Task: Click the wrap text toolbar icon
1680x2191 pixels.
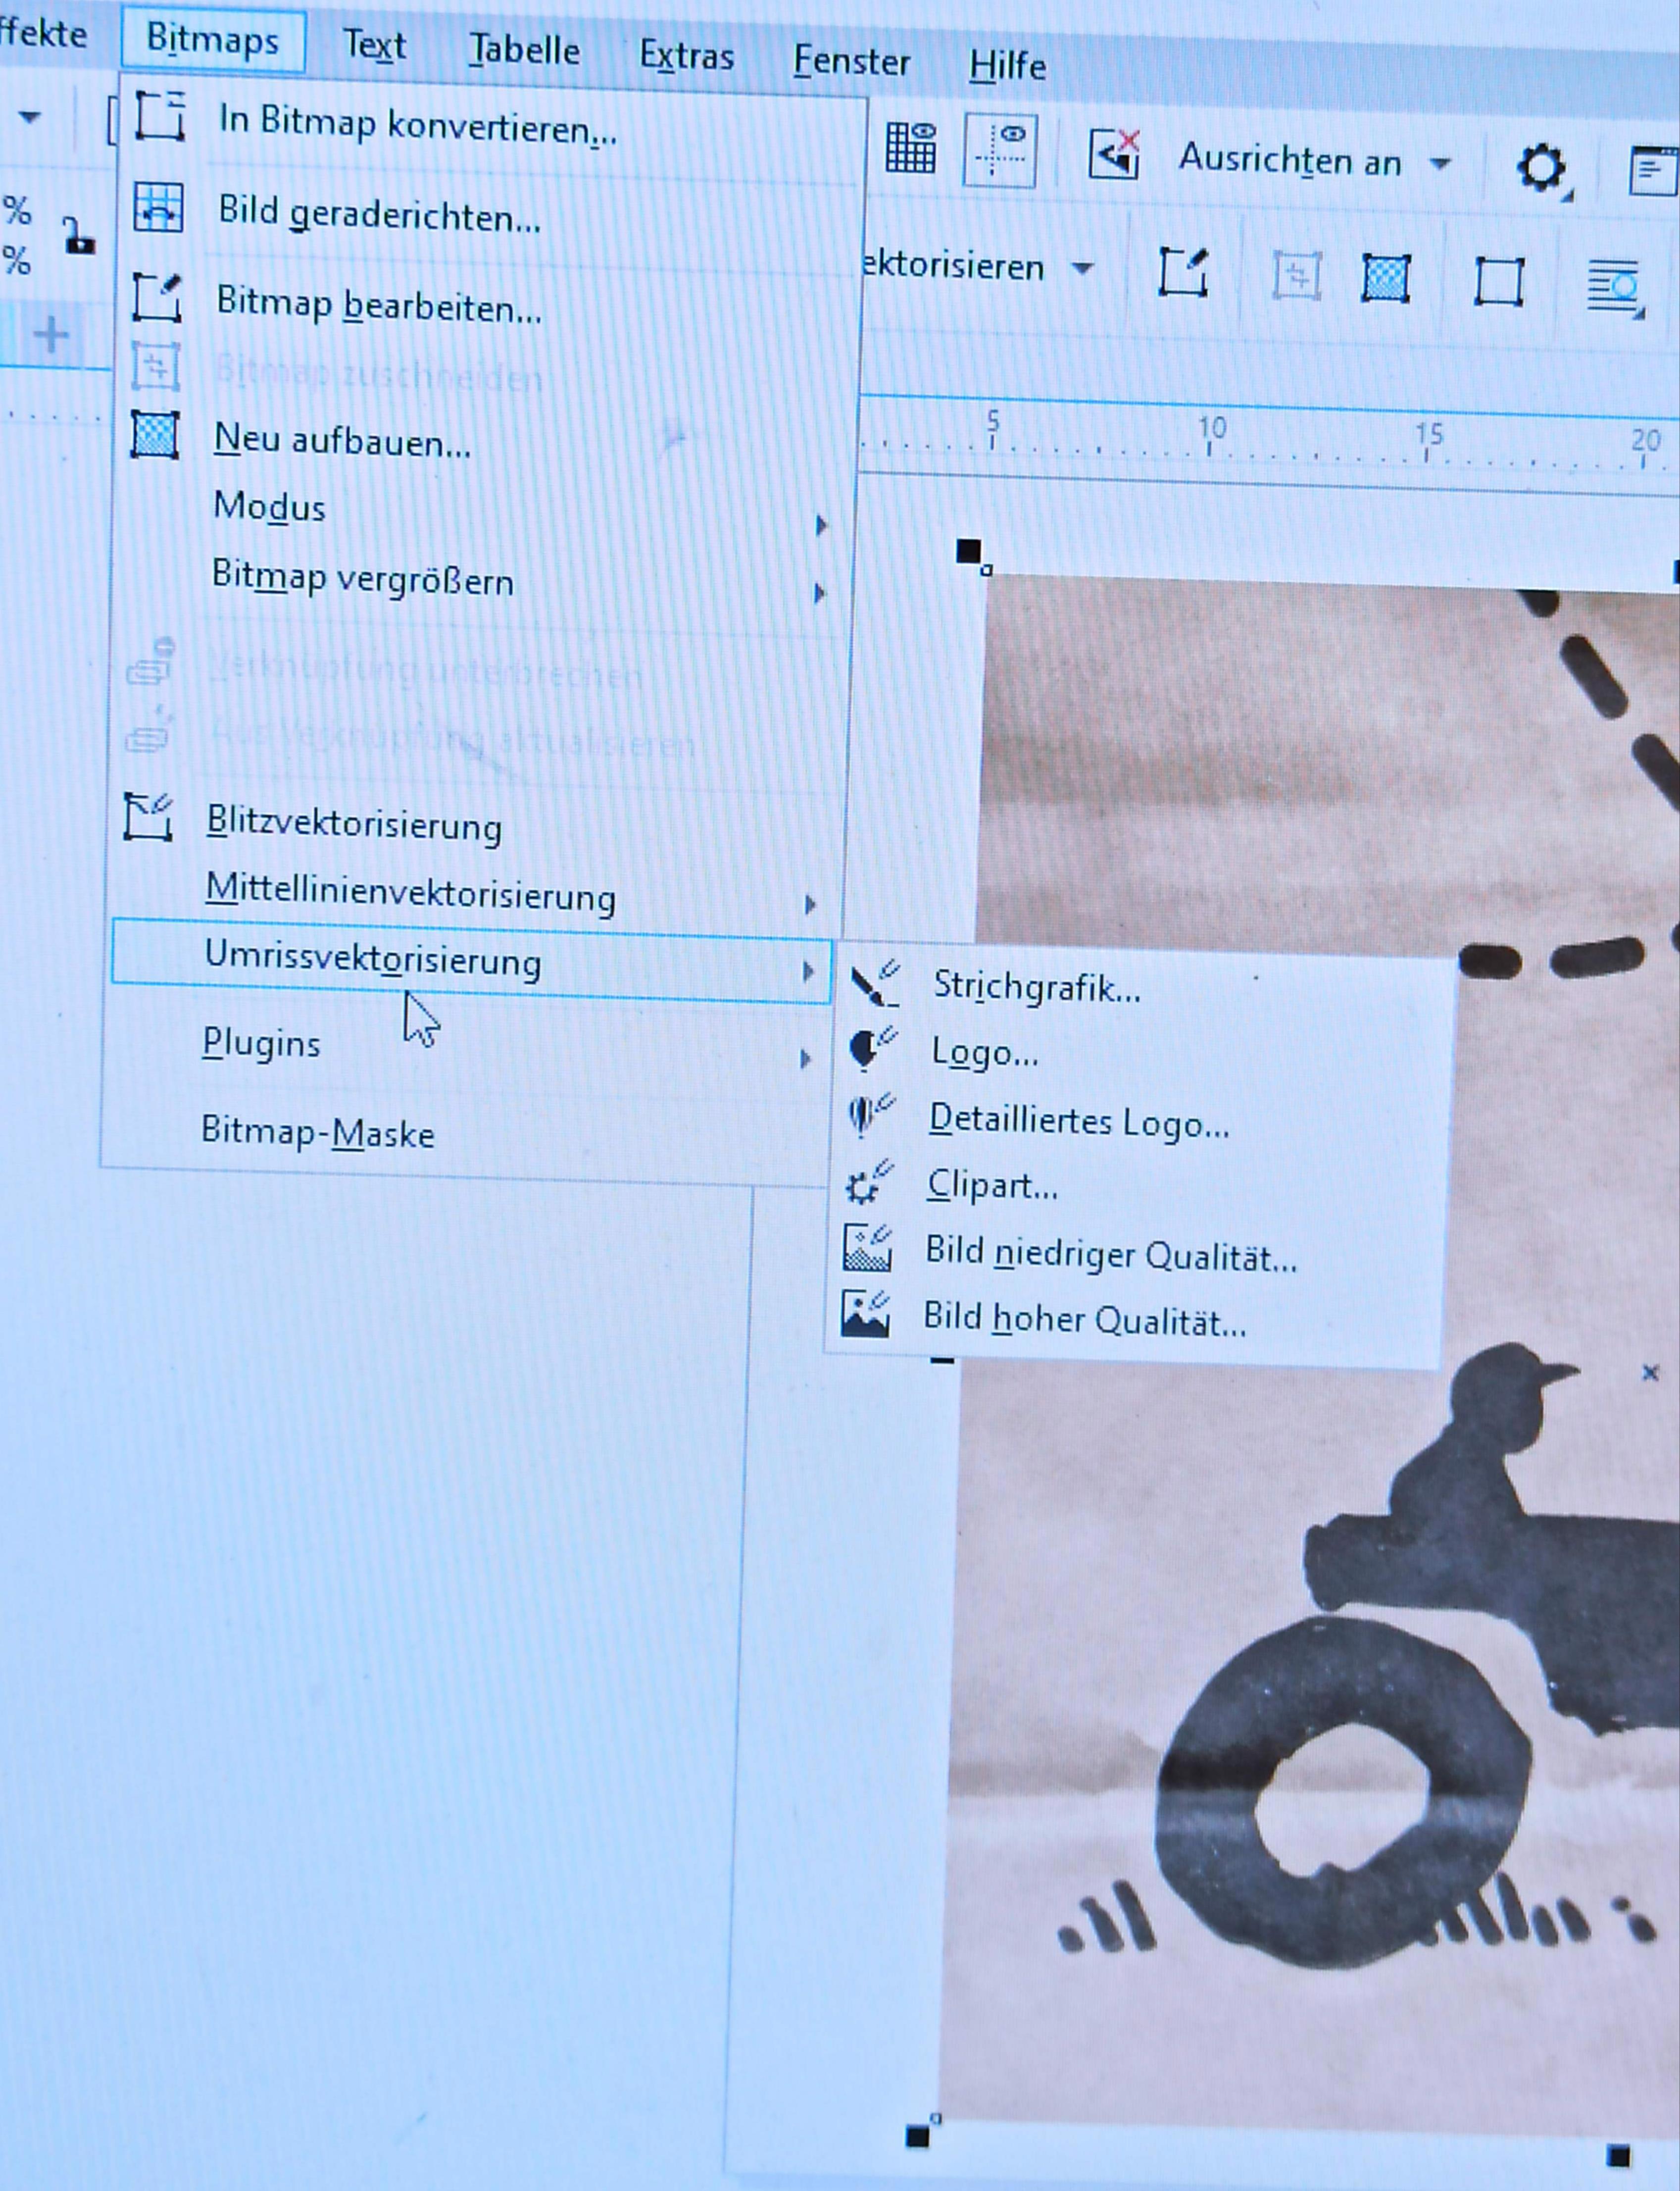Action: pyautogui.click(x=1614, y=287)
